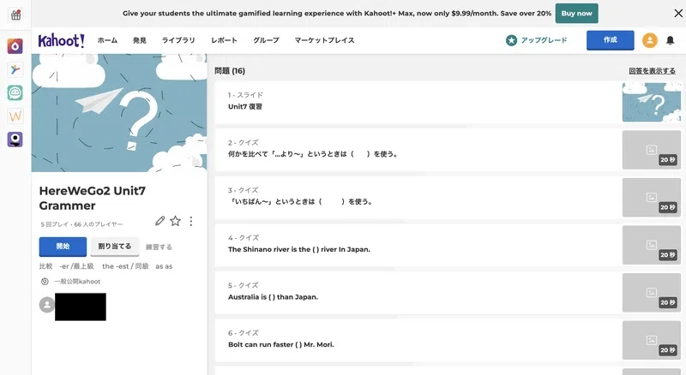This screenshot has width=686, height=375.
Task: Click the 5 回プレイ・66 人のプレイヤー stats text
Action: click(x=81, y=224)
